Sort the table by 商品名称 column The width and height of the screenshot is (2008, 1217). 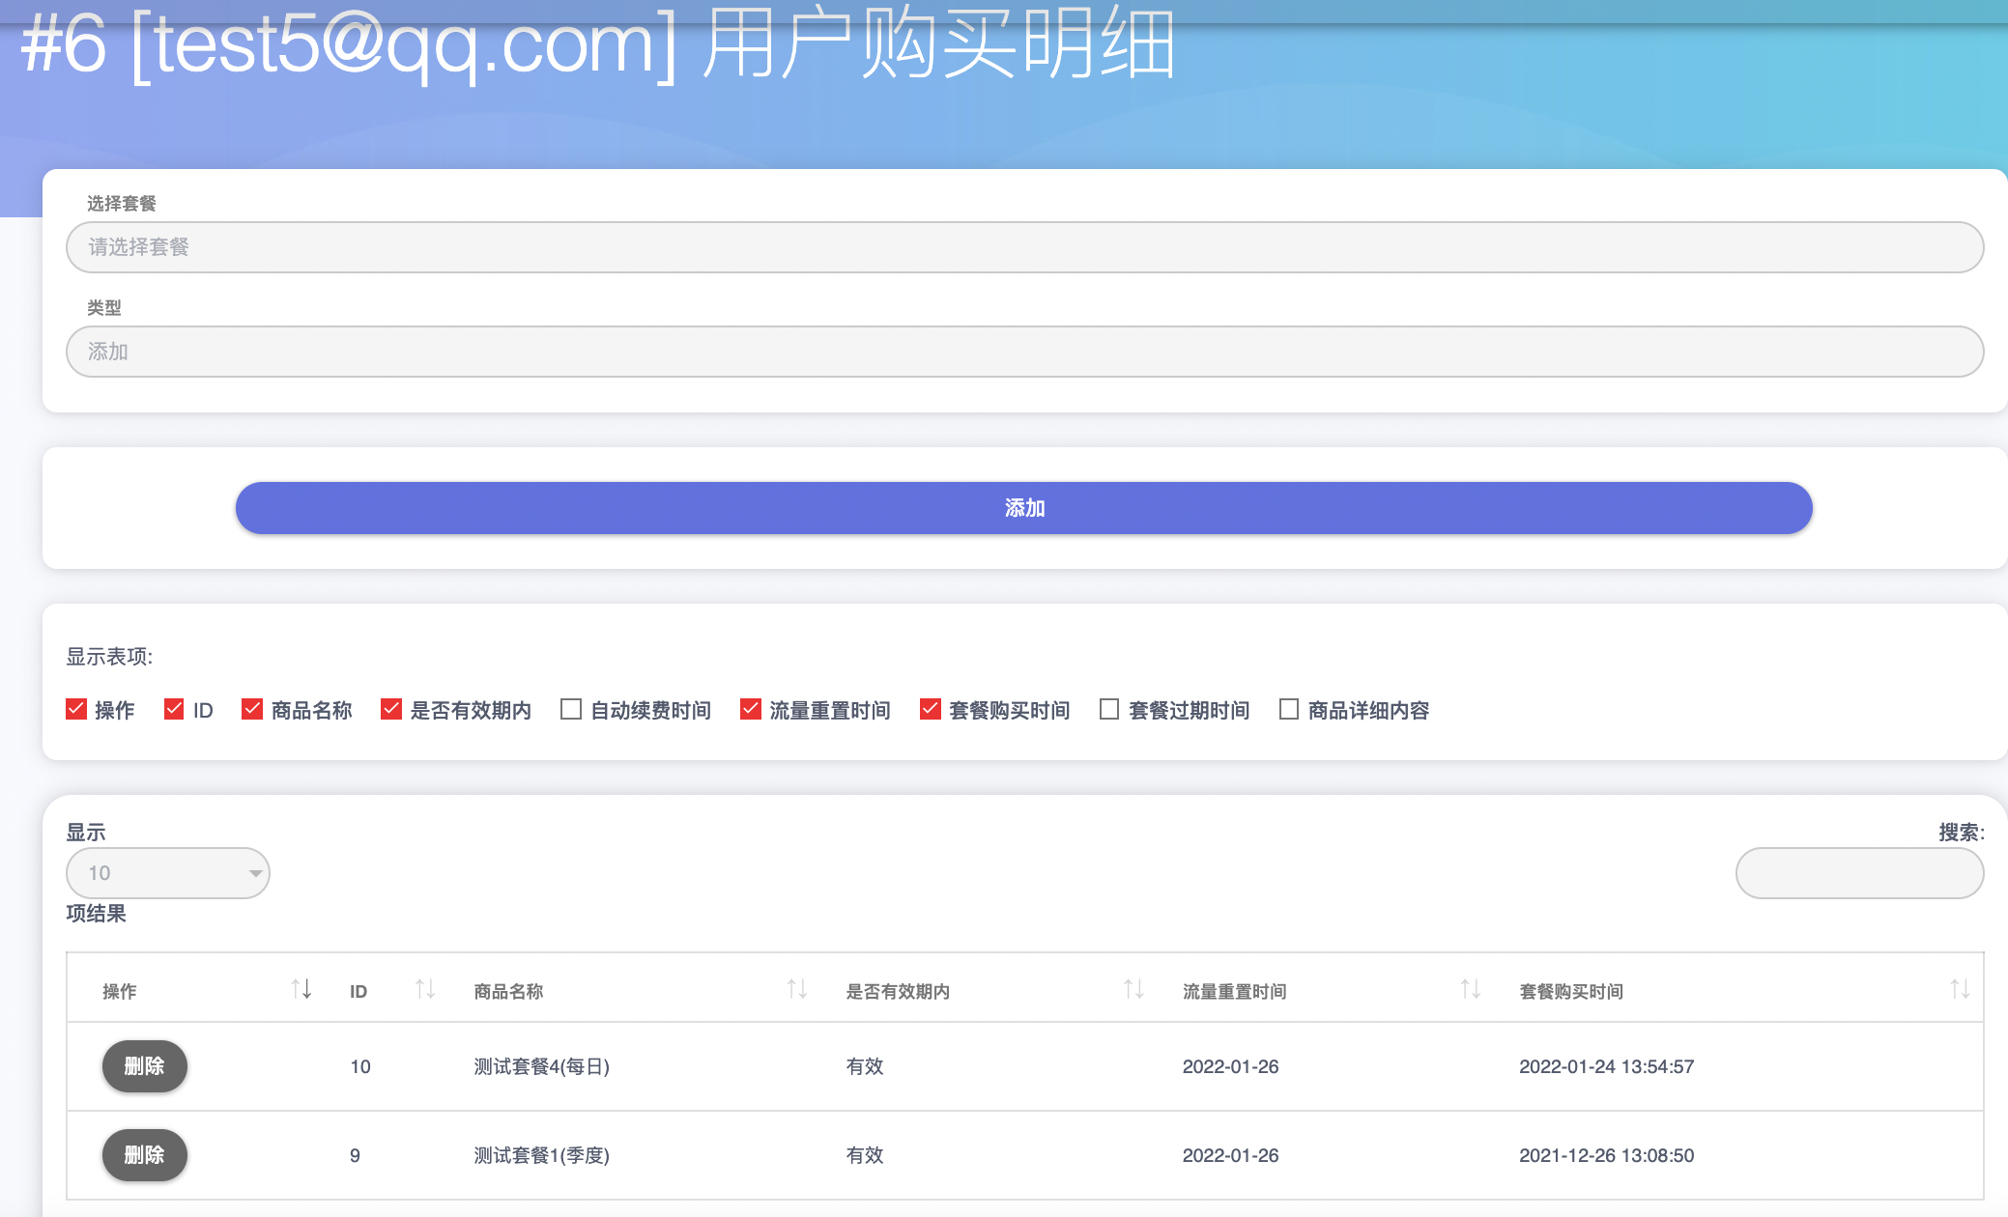[797, 989]
